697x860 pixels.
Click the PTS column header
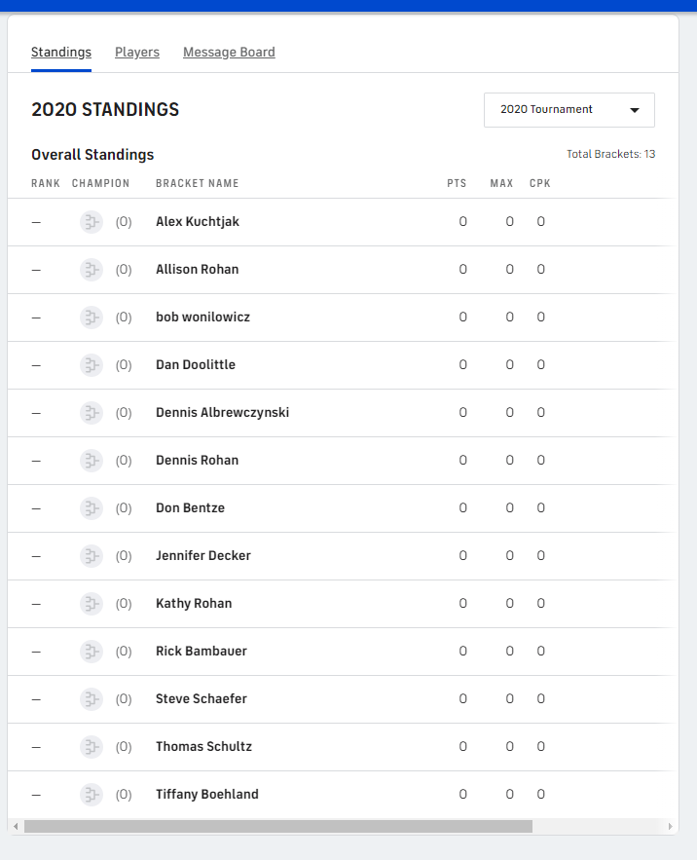[457, 184]
